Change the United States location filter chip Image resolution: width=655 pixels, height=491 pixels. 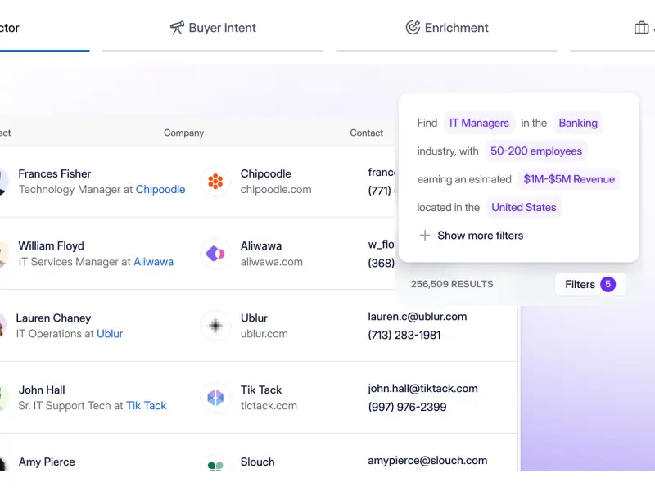(523, 207)
